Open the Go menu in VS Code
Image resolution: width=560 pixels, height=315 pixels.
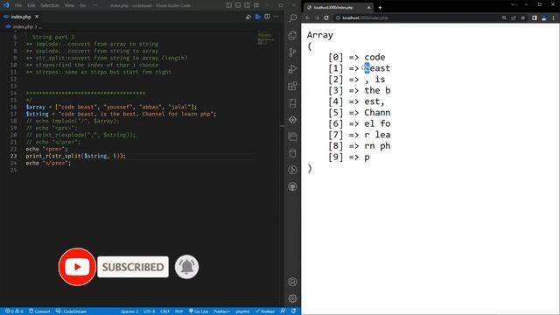pyautogui.click(x=83, y=6)
